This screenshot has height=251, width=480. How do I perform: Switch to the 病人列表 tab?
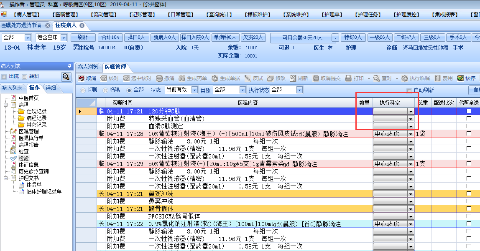point(13,88)
